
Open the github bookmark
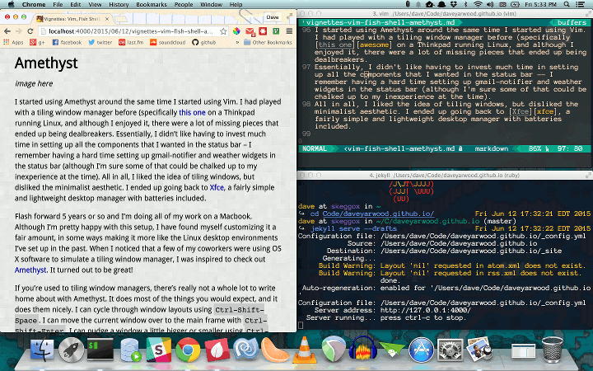pyautogui.click(x=204, y=42)
